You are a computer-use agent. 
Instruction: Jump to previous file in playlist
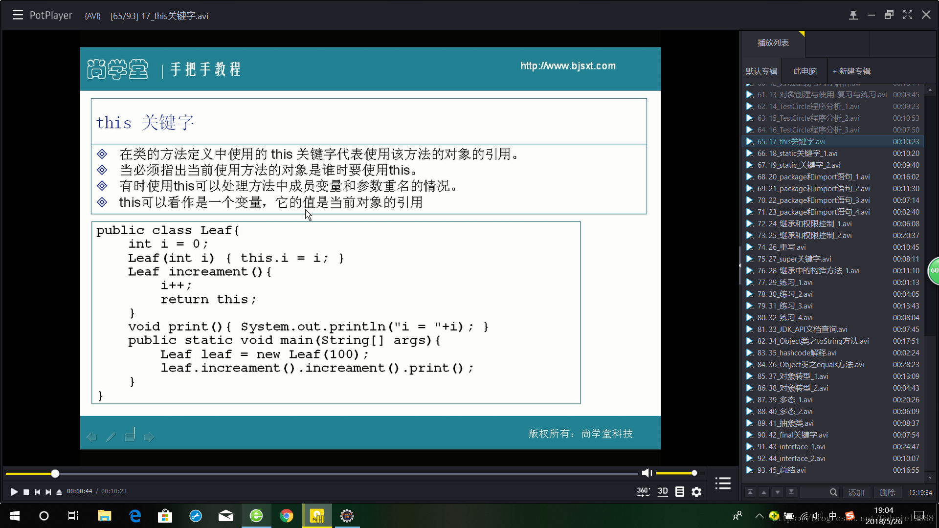(x=38, y=492)
